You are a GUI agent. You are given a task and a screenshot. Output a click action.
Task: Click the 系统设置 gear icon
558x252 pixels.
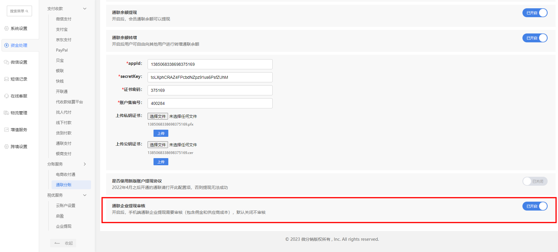(7, 28)
